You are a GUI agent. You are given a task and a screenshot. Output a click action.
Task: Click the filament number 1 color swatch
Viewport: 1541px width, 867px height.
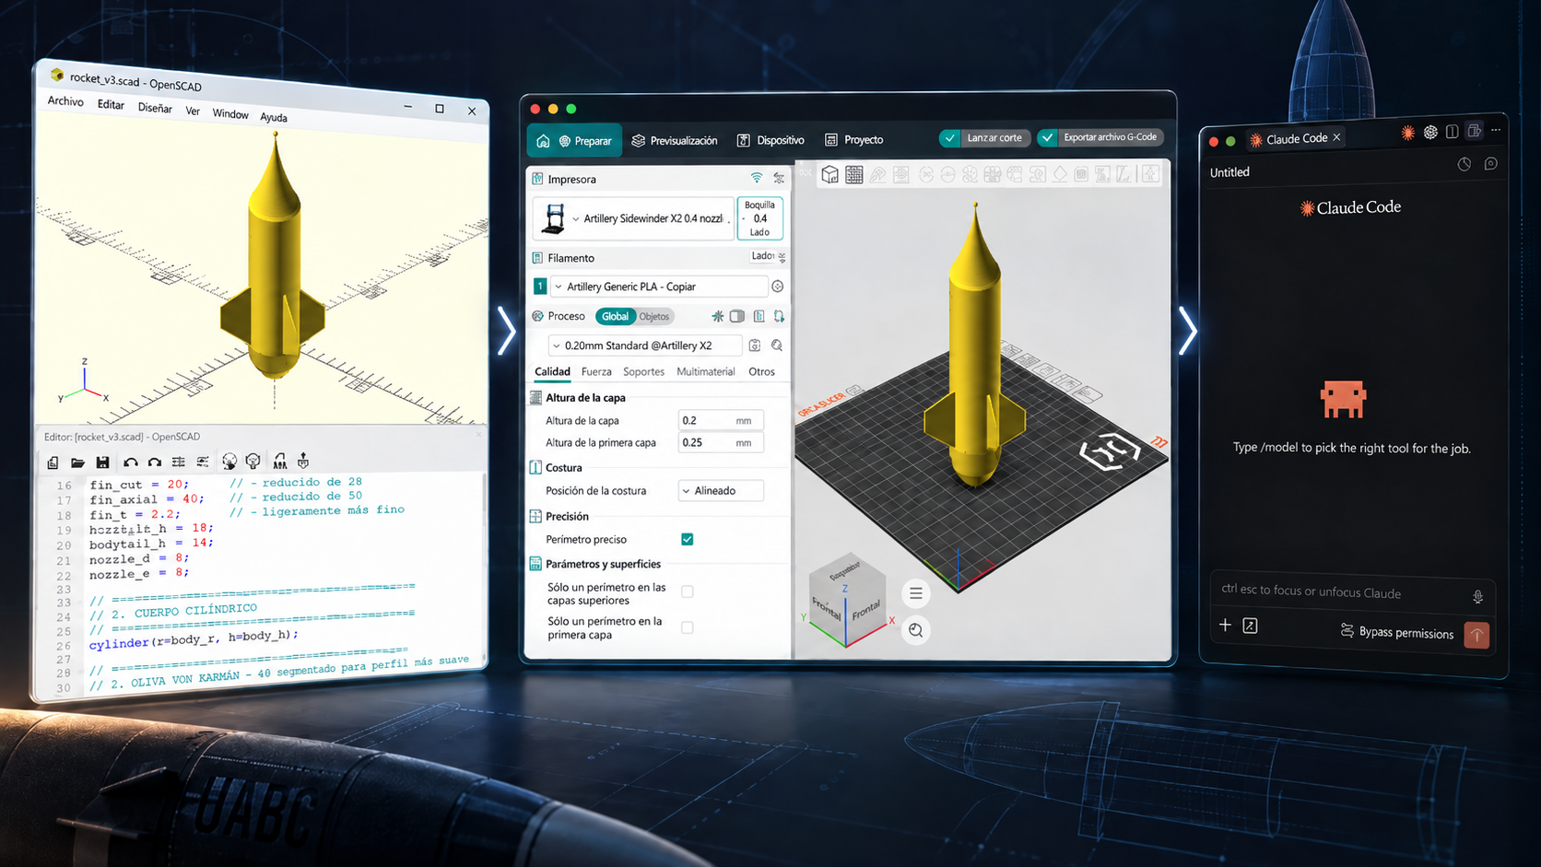click(x=540, y=287)
